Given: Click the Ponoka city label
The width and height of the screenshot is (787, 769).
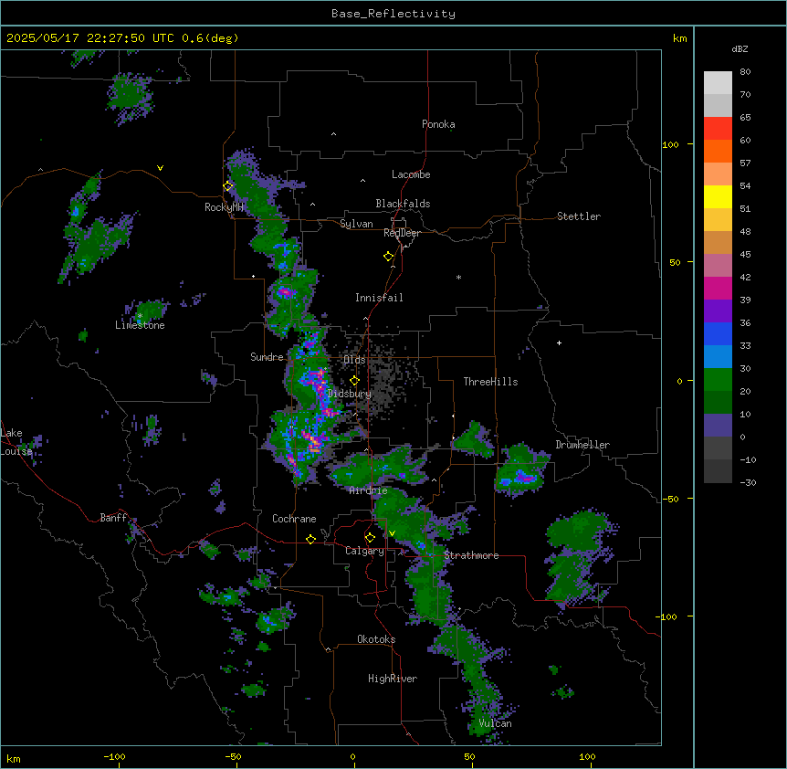Looking at the screenshot, I should coord(438,124).
